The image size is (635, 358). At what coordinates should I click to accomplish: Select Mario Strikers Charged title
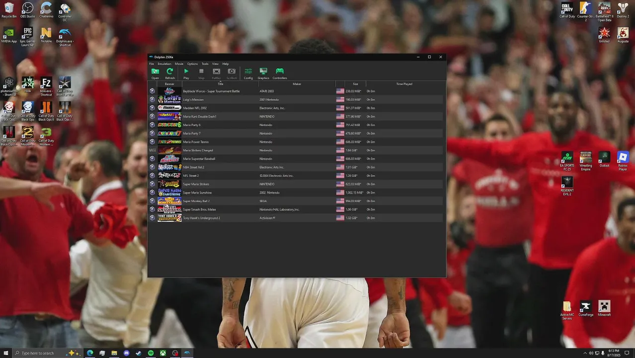[198, 150]
